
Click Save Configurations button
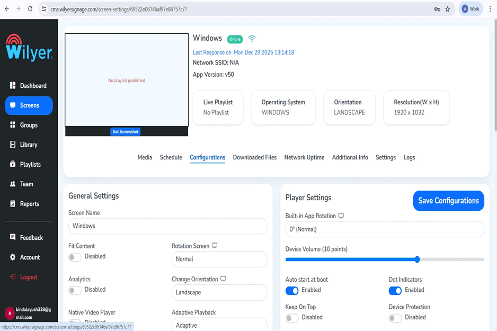click(448, 201)
